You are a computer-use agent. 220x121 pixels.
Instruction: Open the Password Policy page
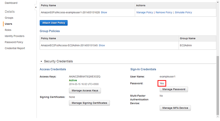[x=14, y=42]
